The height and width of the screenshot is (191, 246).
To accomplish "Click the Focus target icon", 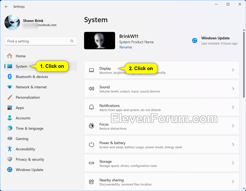I will coord(92,126).
